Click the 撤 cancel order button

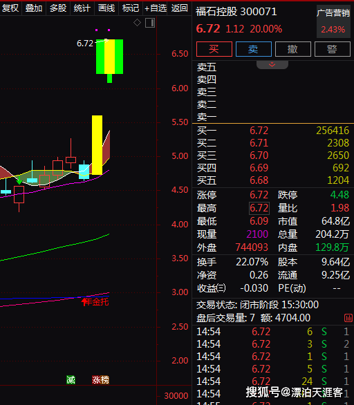293,49
